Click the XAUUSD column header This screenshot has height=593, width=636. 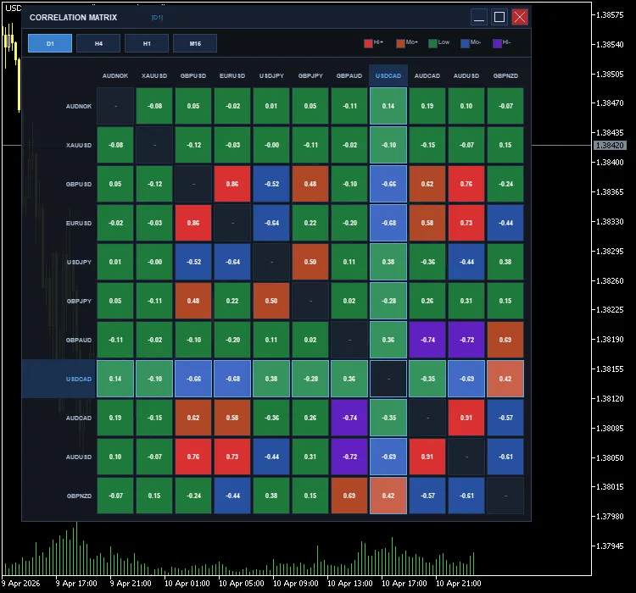(154, 75)
